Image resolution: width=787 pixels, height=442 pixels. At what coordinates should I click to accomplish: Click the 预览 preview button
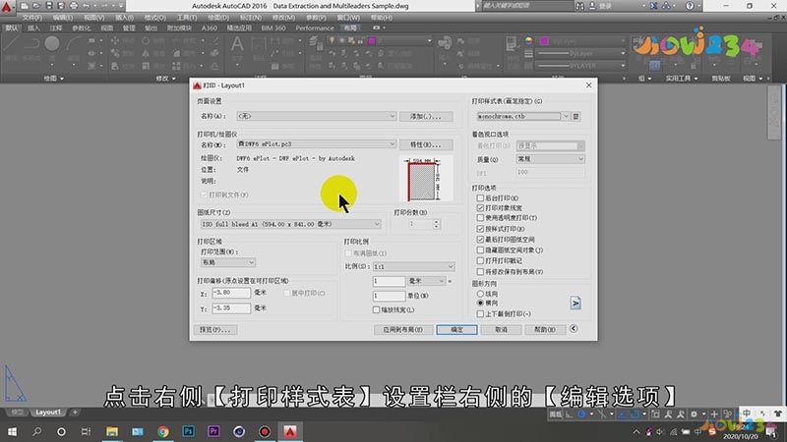[215, 330]
